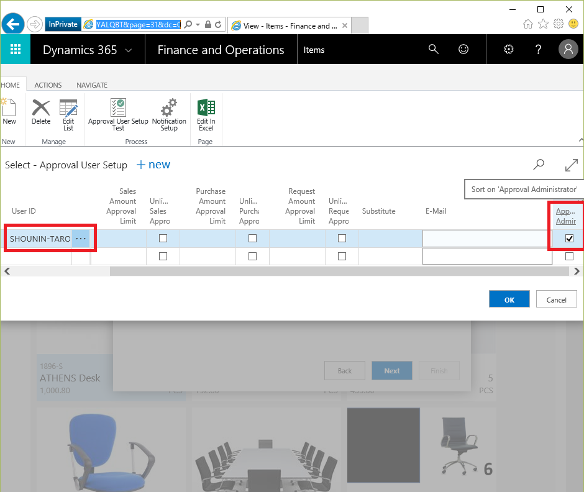Click Edit In Excel ribbon icon
Screen dimensions: 584x492
tap(206, 115)
